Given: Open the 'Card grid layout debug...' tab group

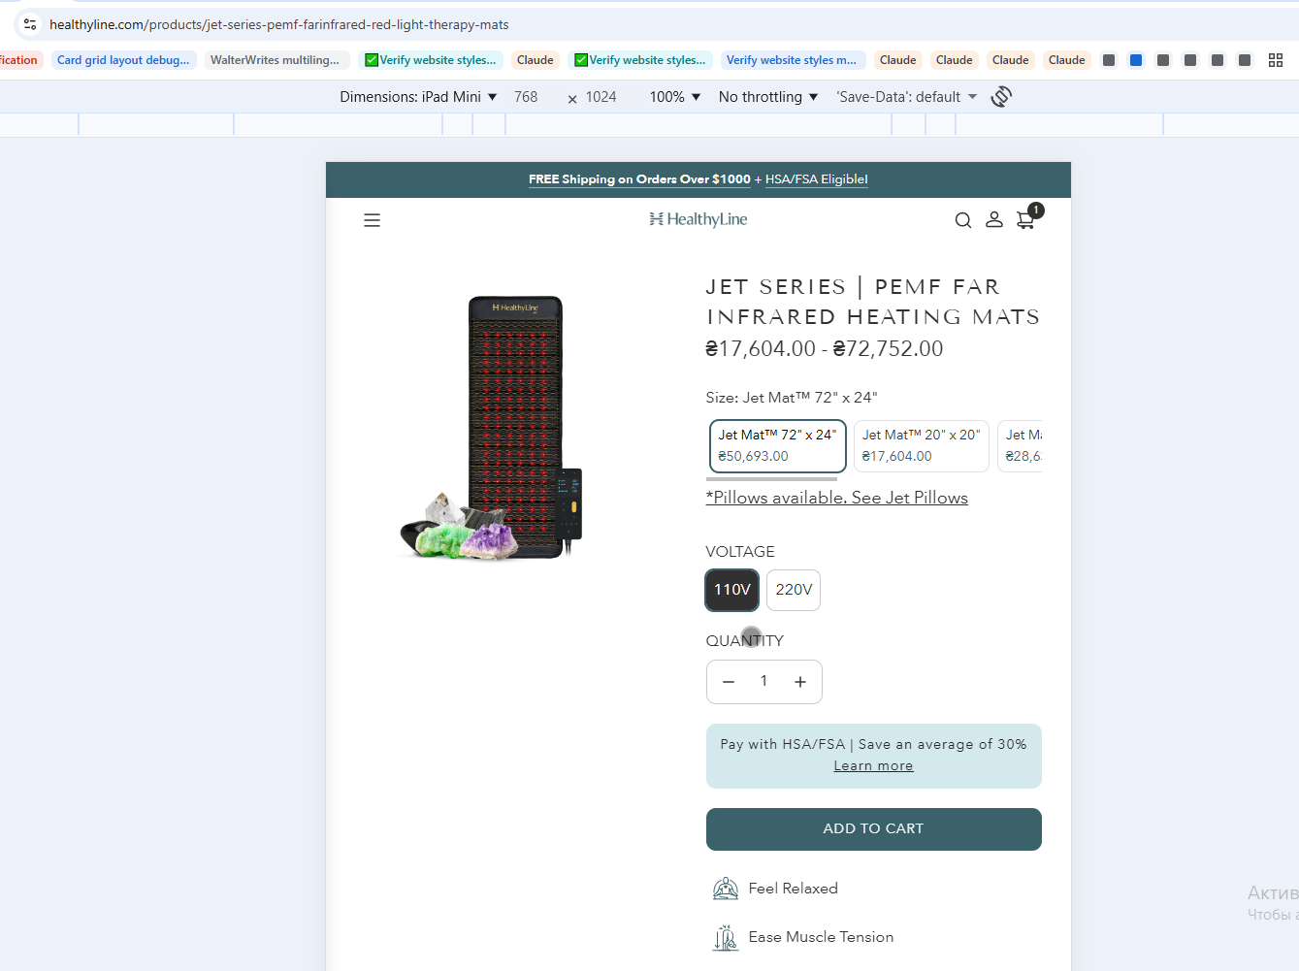Looking at the screenshot, I should tap(123, 60).
